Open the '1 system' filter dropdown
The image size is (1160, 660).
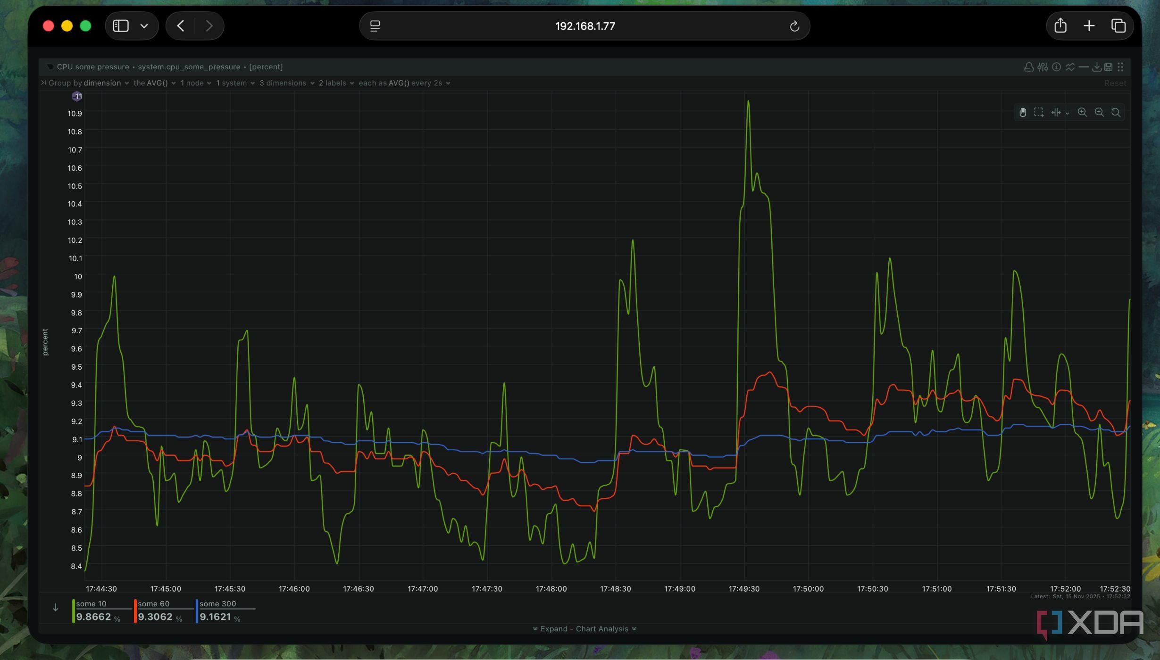[x=235, y=83]
